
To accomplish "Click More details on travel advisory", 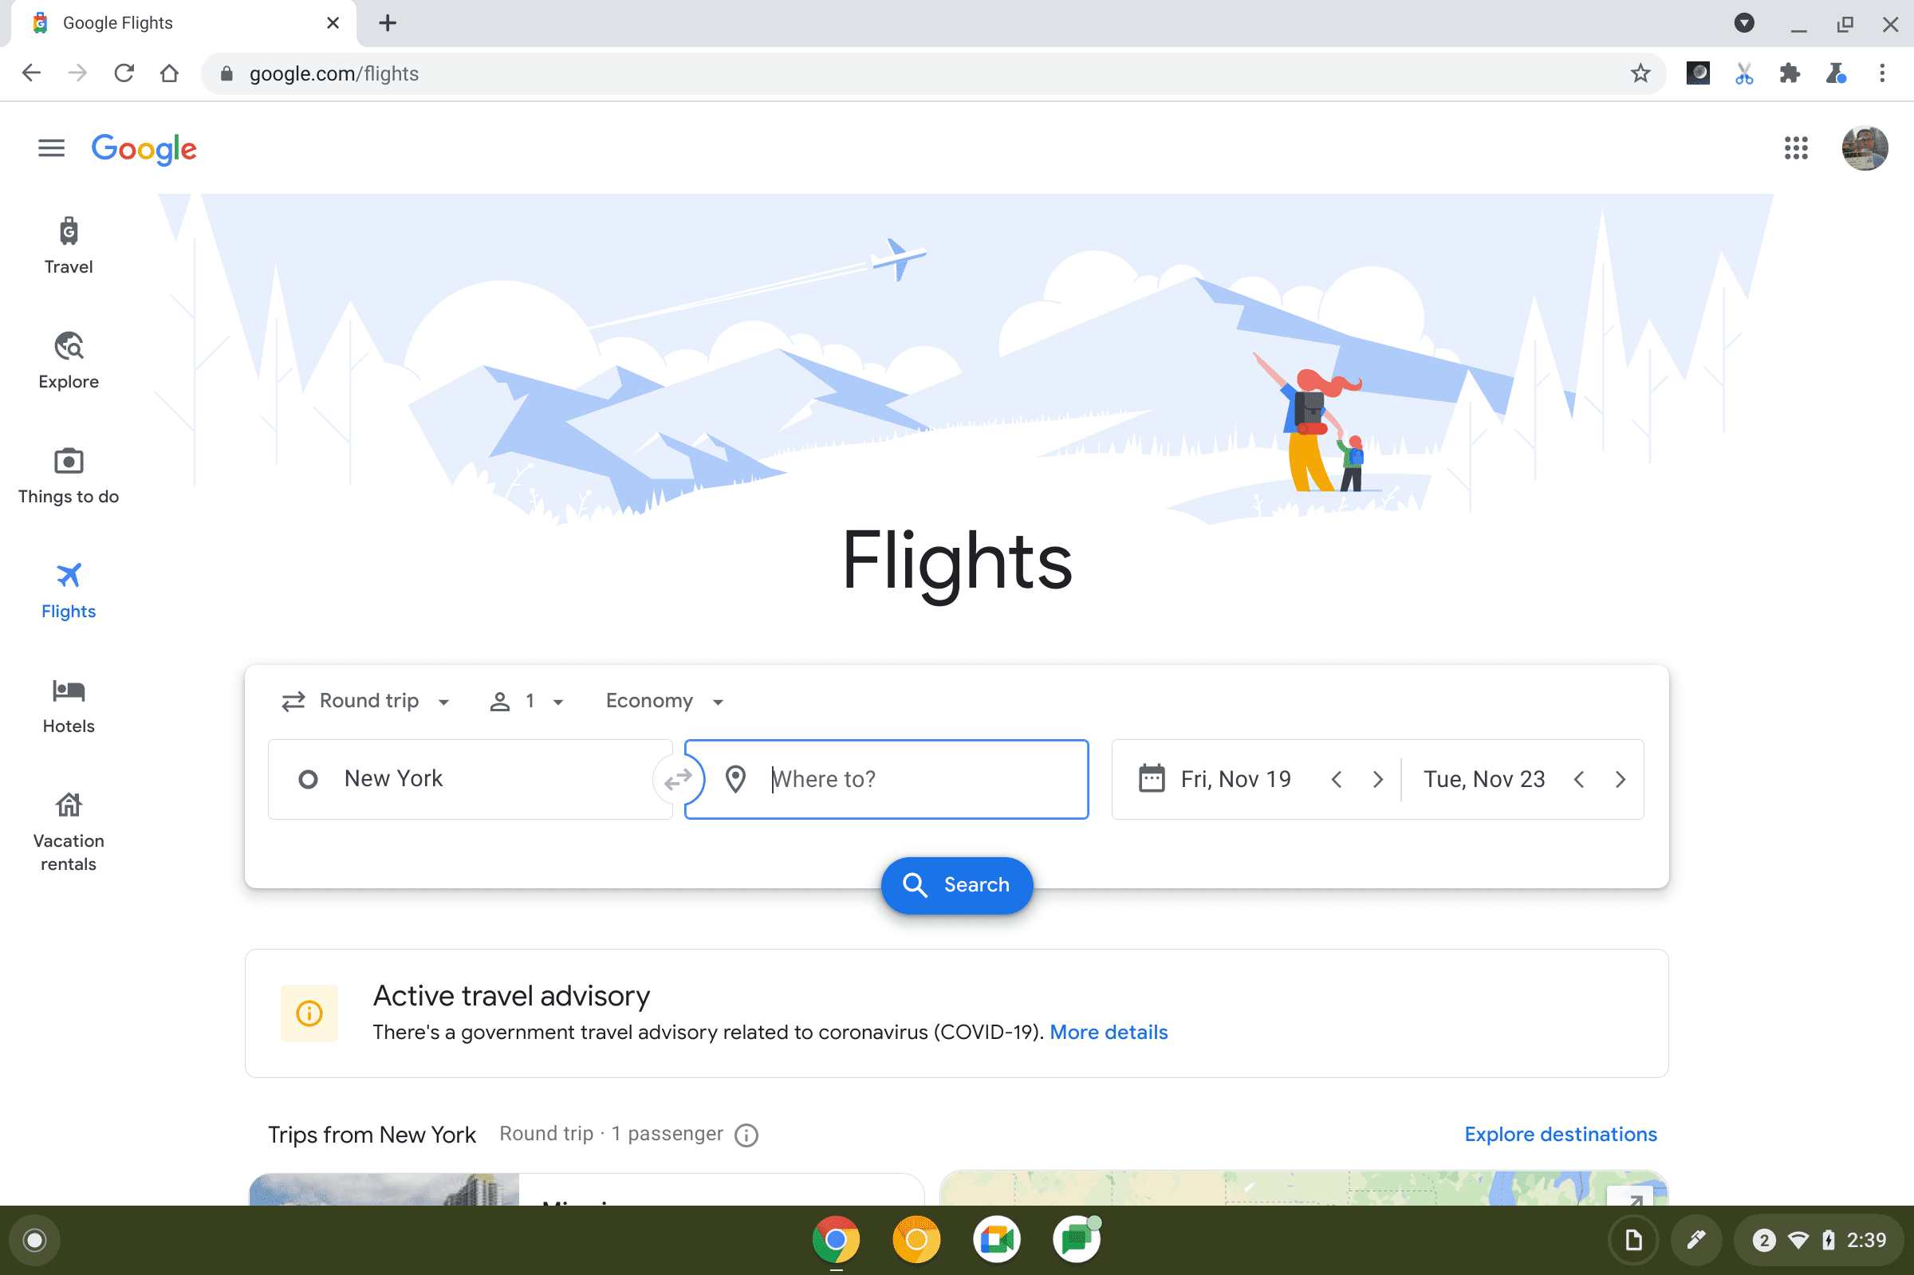I will (x=1109, y=1032).
